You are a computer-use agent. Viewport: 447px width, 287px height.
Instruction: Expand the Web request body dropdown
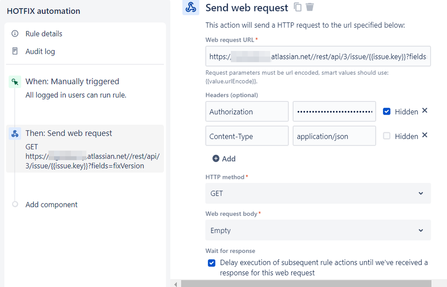pos(318,230)
